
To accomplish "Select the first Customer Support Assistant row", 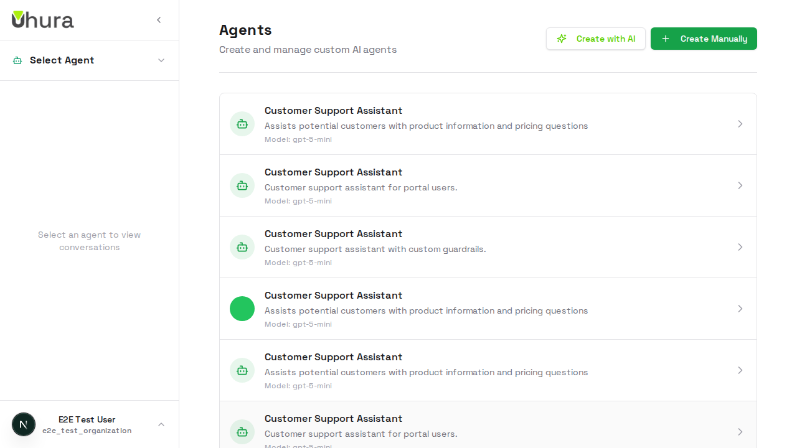I will [x=488, y=124].
